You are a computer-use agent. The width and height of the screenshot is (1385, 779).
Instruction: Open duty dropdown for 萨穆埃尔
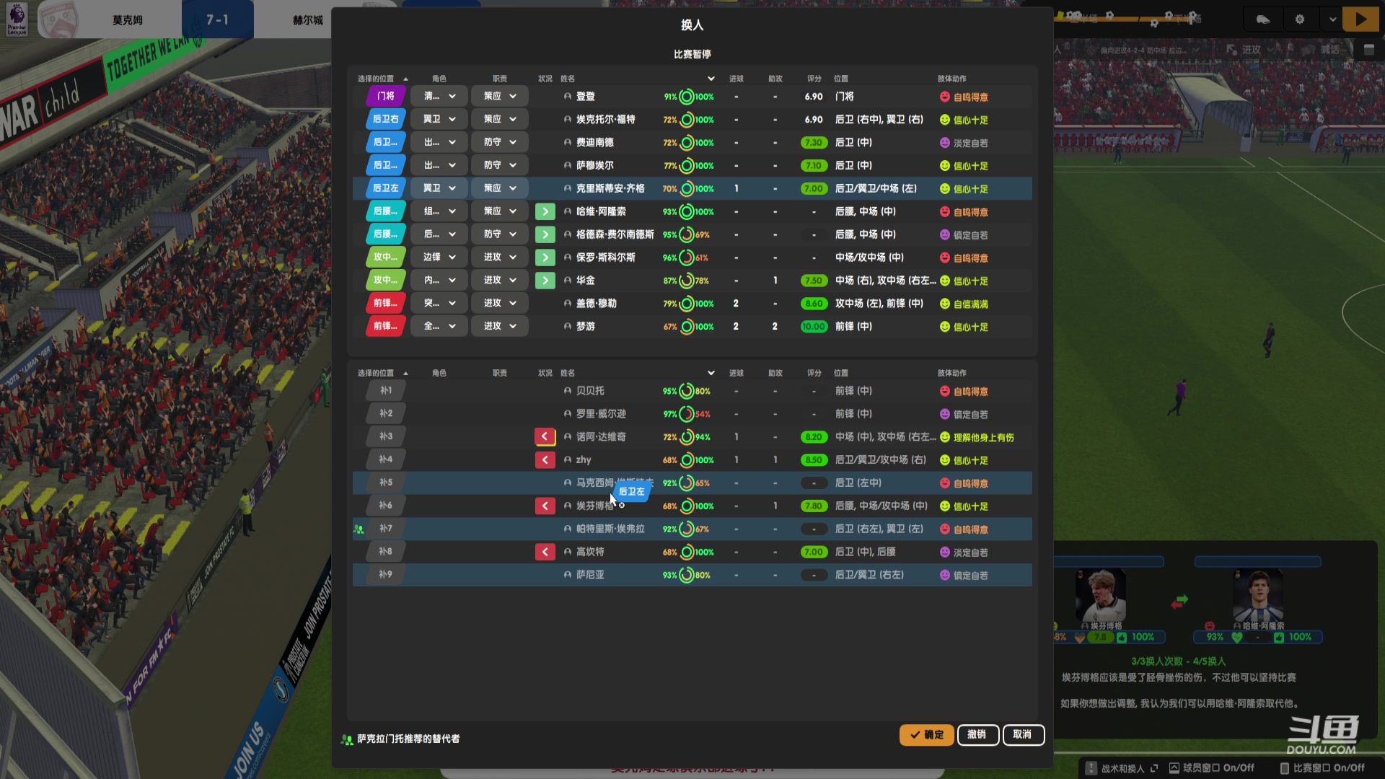point(499,165)
